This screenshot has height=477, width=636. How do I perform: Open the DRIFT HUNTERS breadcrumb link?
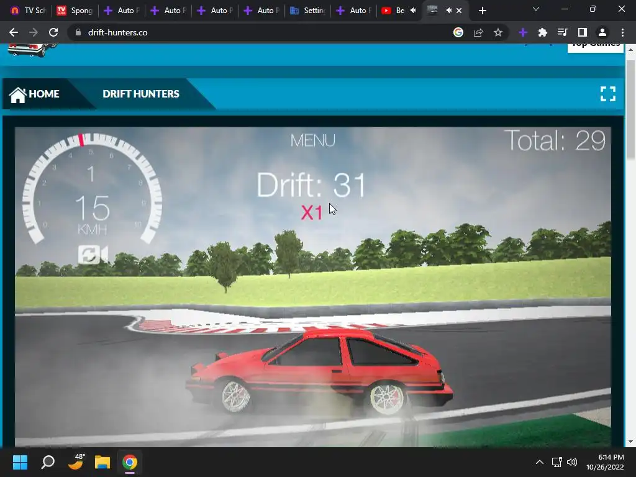click(141, 94)
